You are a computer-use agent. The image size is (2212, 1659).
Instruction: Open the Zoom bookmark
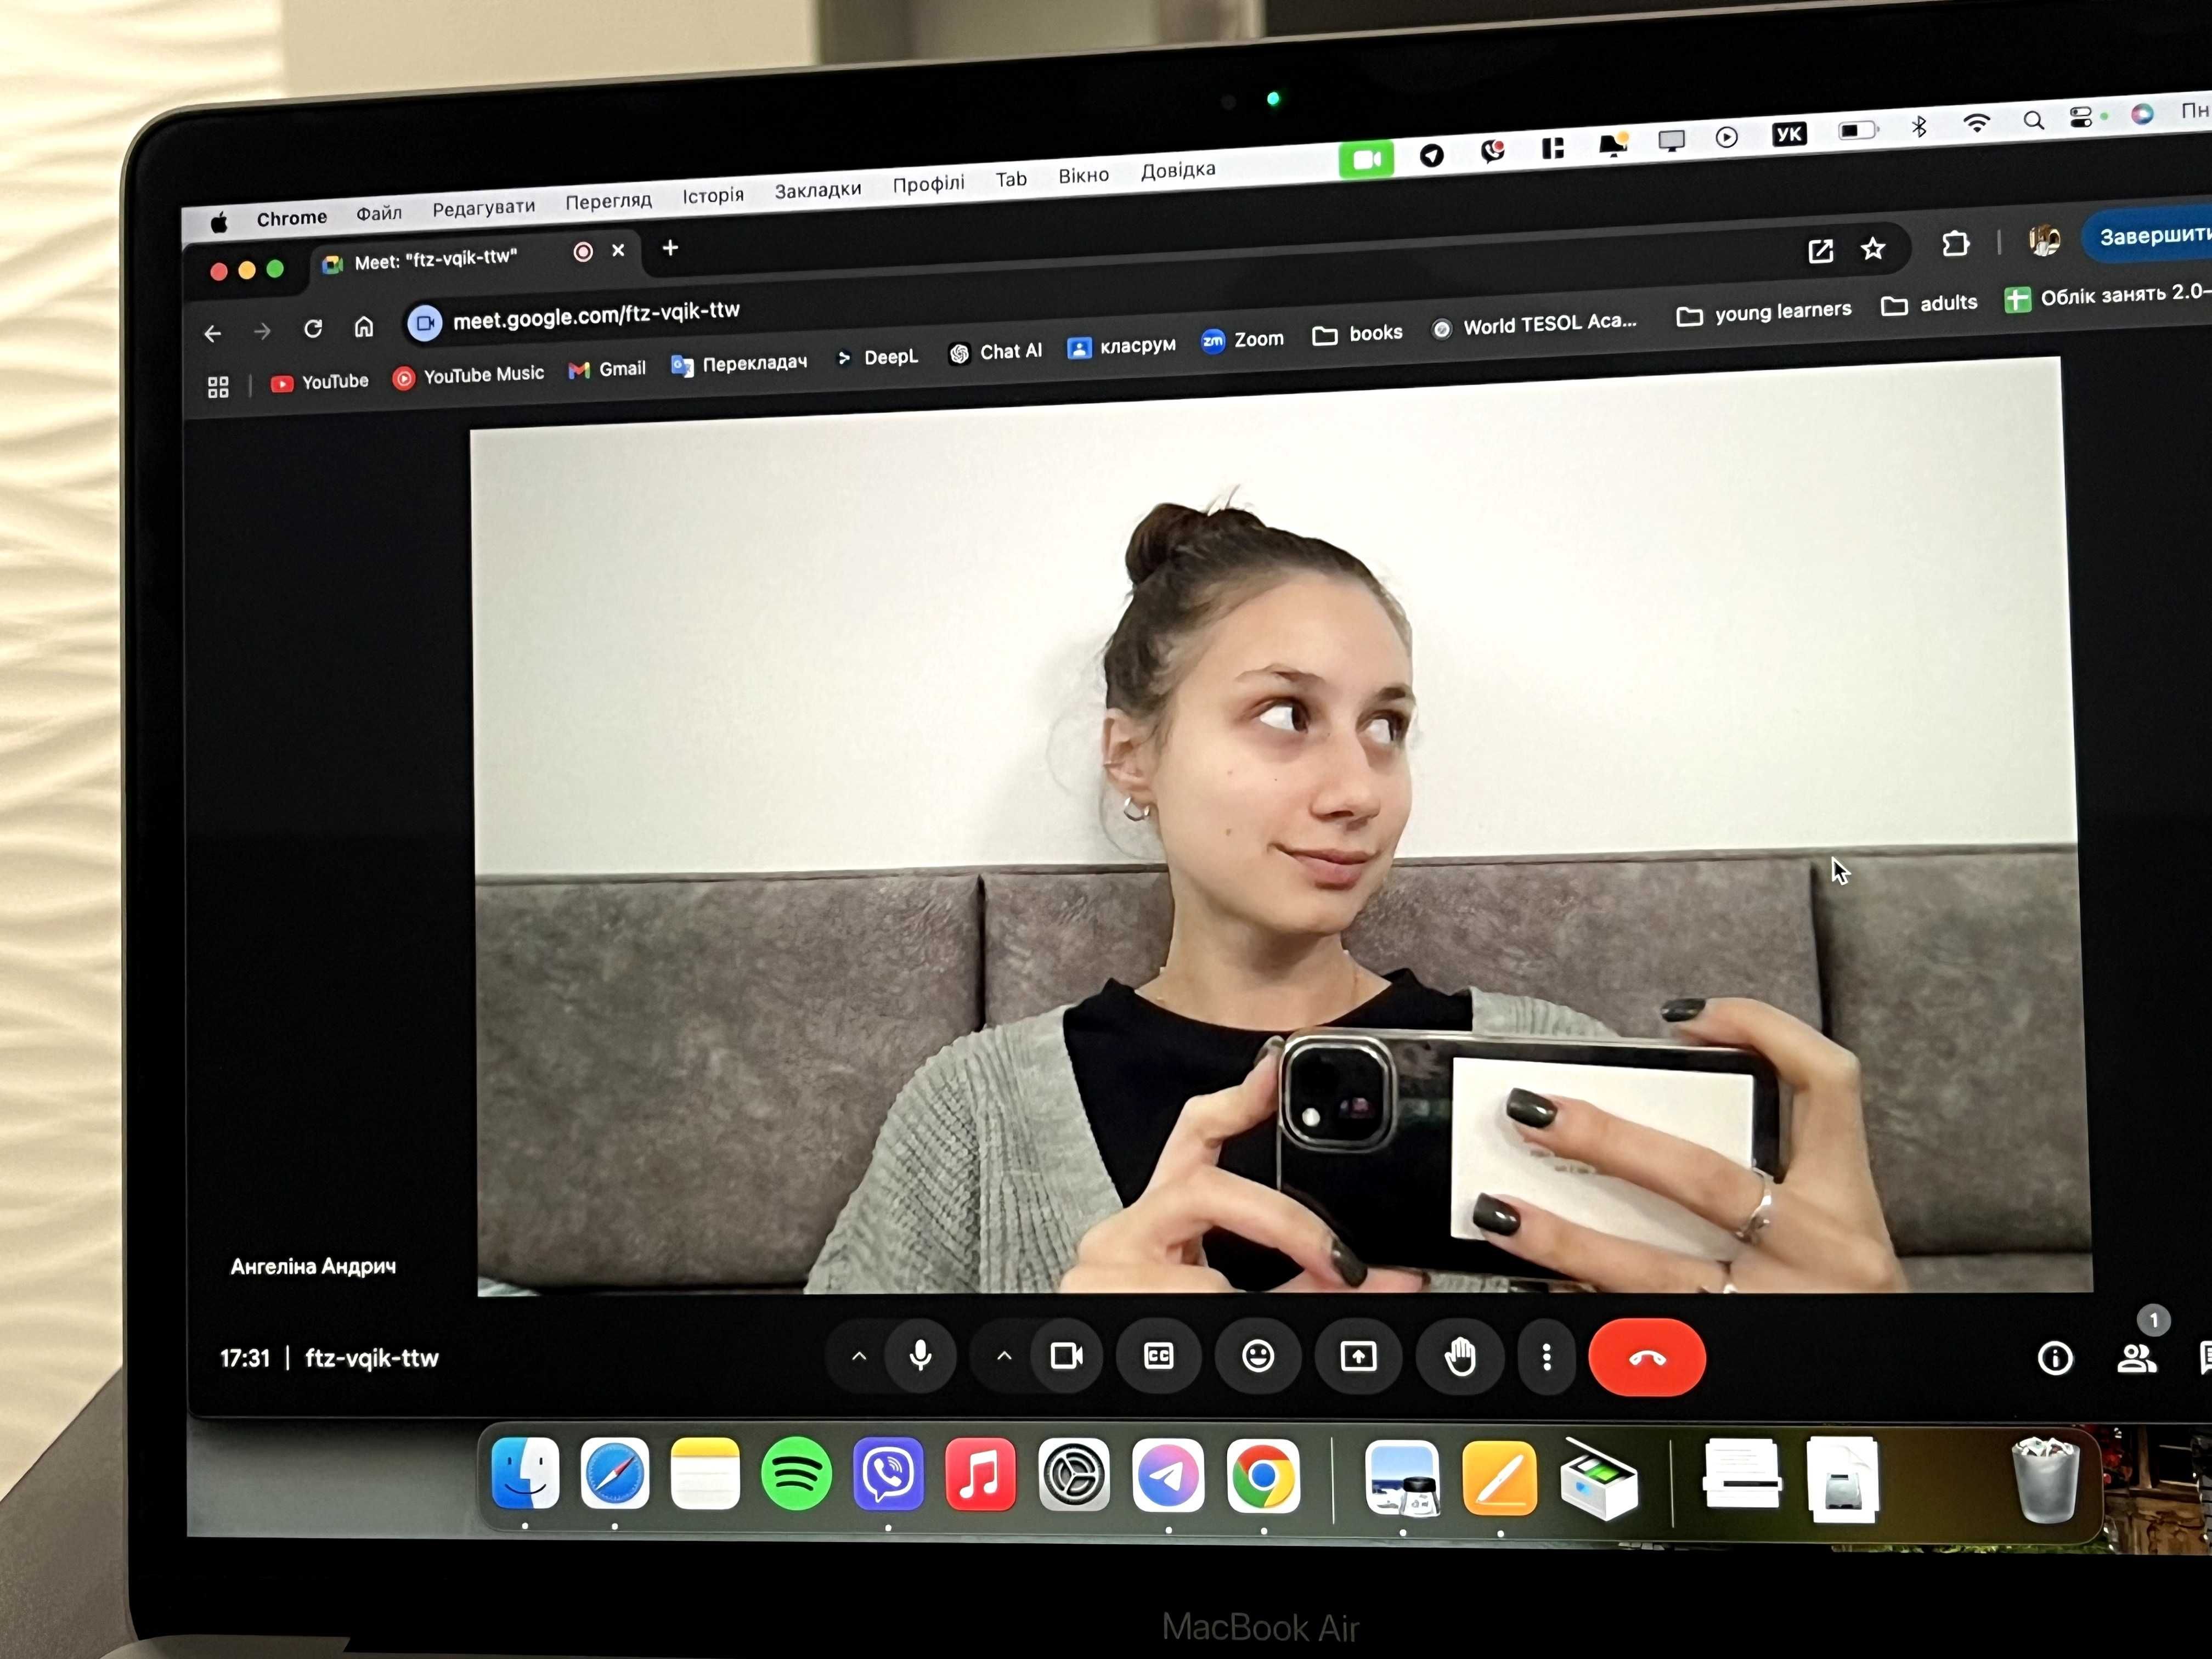pos(1242,340)
